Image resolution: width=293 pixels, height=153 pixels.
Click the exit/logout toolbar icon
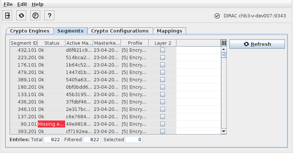coord(8,15)
